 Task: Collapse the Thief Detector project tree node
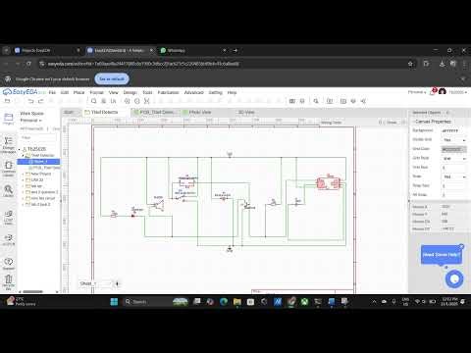(24, 155)
